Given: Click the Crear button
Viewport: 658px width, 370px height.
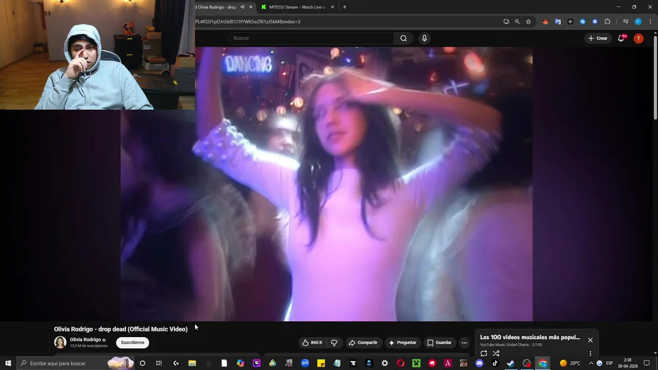Looking at the screenshot, I should tap(598, 38).
